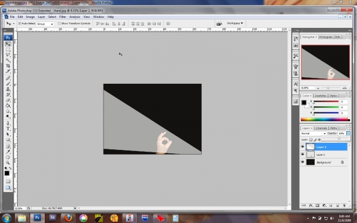This screenshot has height=223, width=357.
Task: Open the Move tool preset picker arrow
Action: pyautogui.click(x=14, y=24)
